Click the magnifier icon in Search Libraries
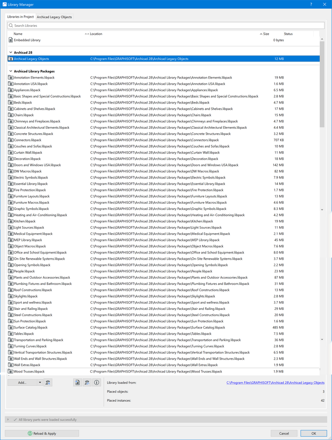Screen dimensions: 332x440 click(x=11, y=26)
